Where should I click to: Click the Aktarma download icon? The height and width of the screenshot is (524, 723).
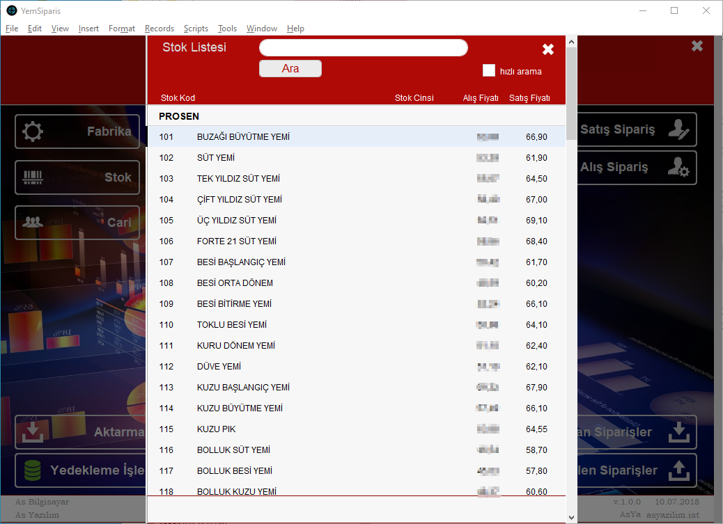[33, 432]
